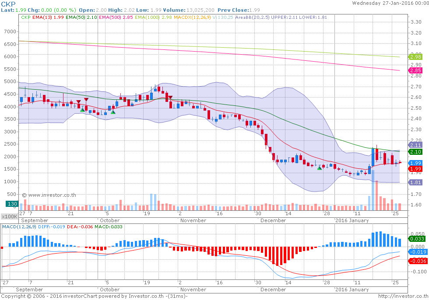Click the 2500 volume axis label
Image resolution: width=429 pixels, height=300 pixels.
(10, 144)
